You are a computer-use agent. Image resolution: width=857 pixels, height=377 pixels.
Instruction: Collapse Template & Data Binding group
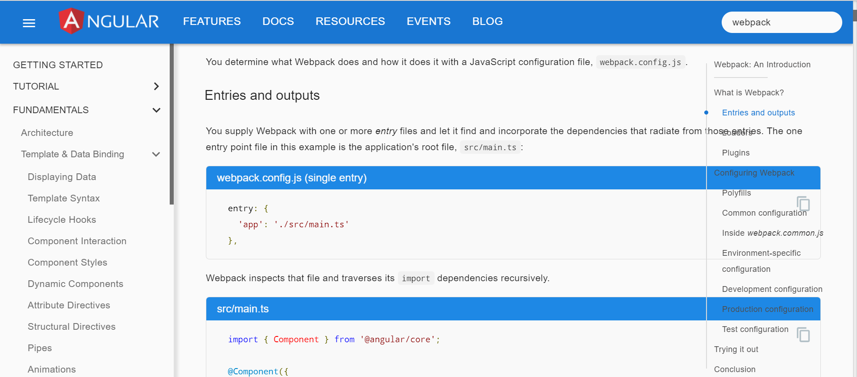click(90, 154)
